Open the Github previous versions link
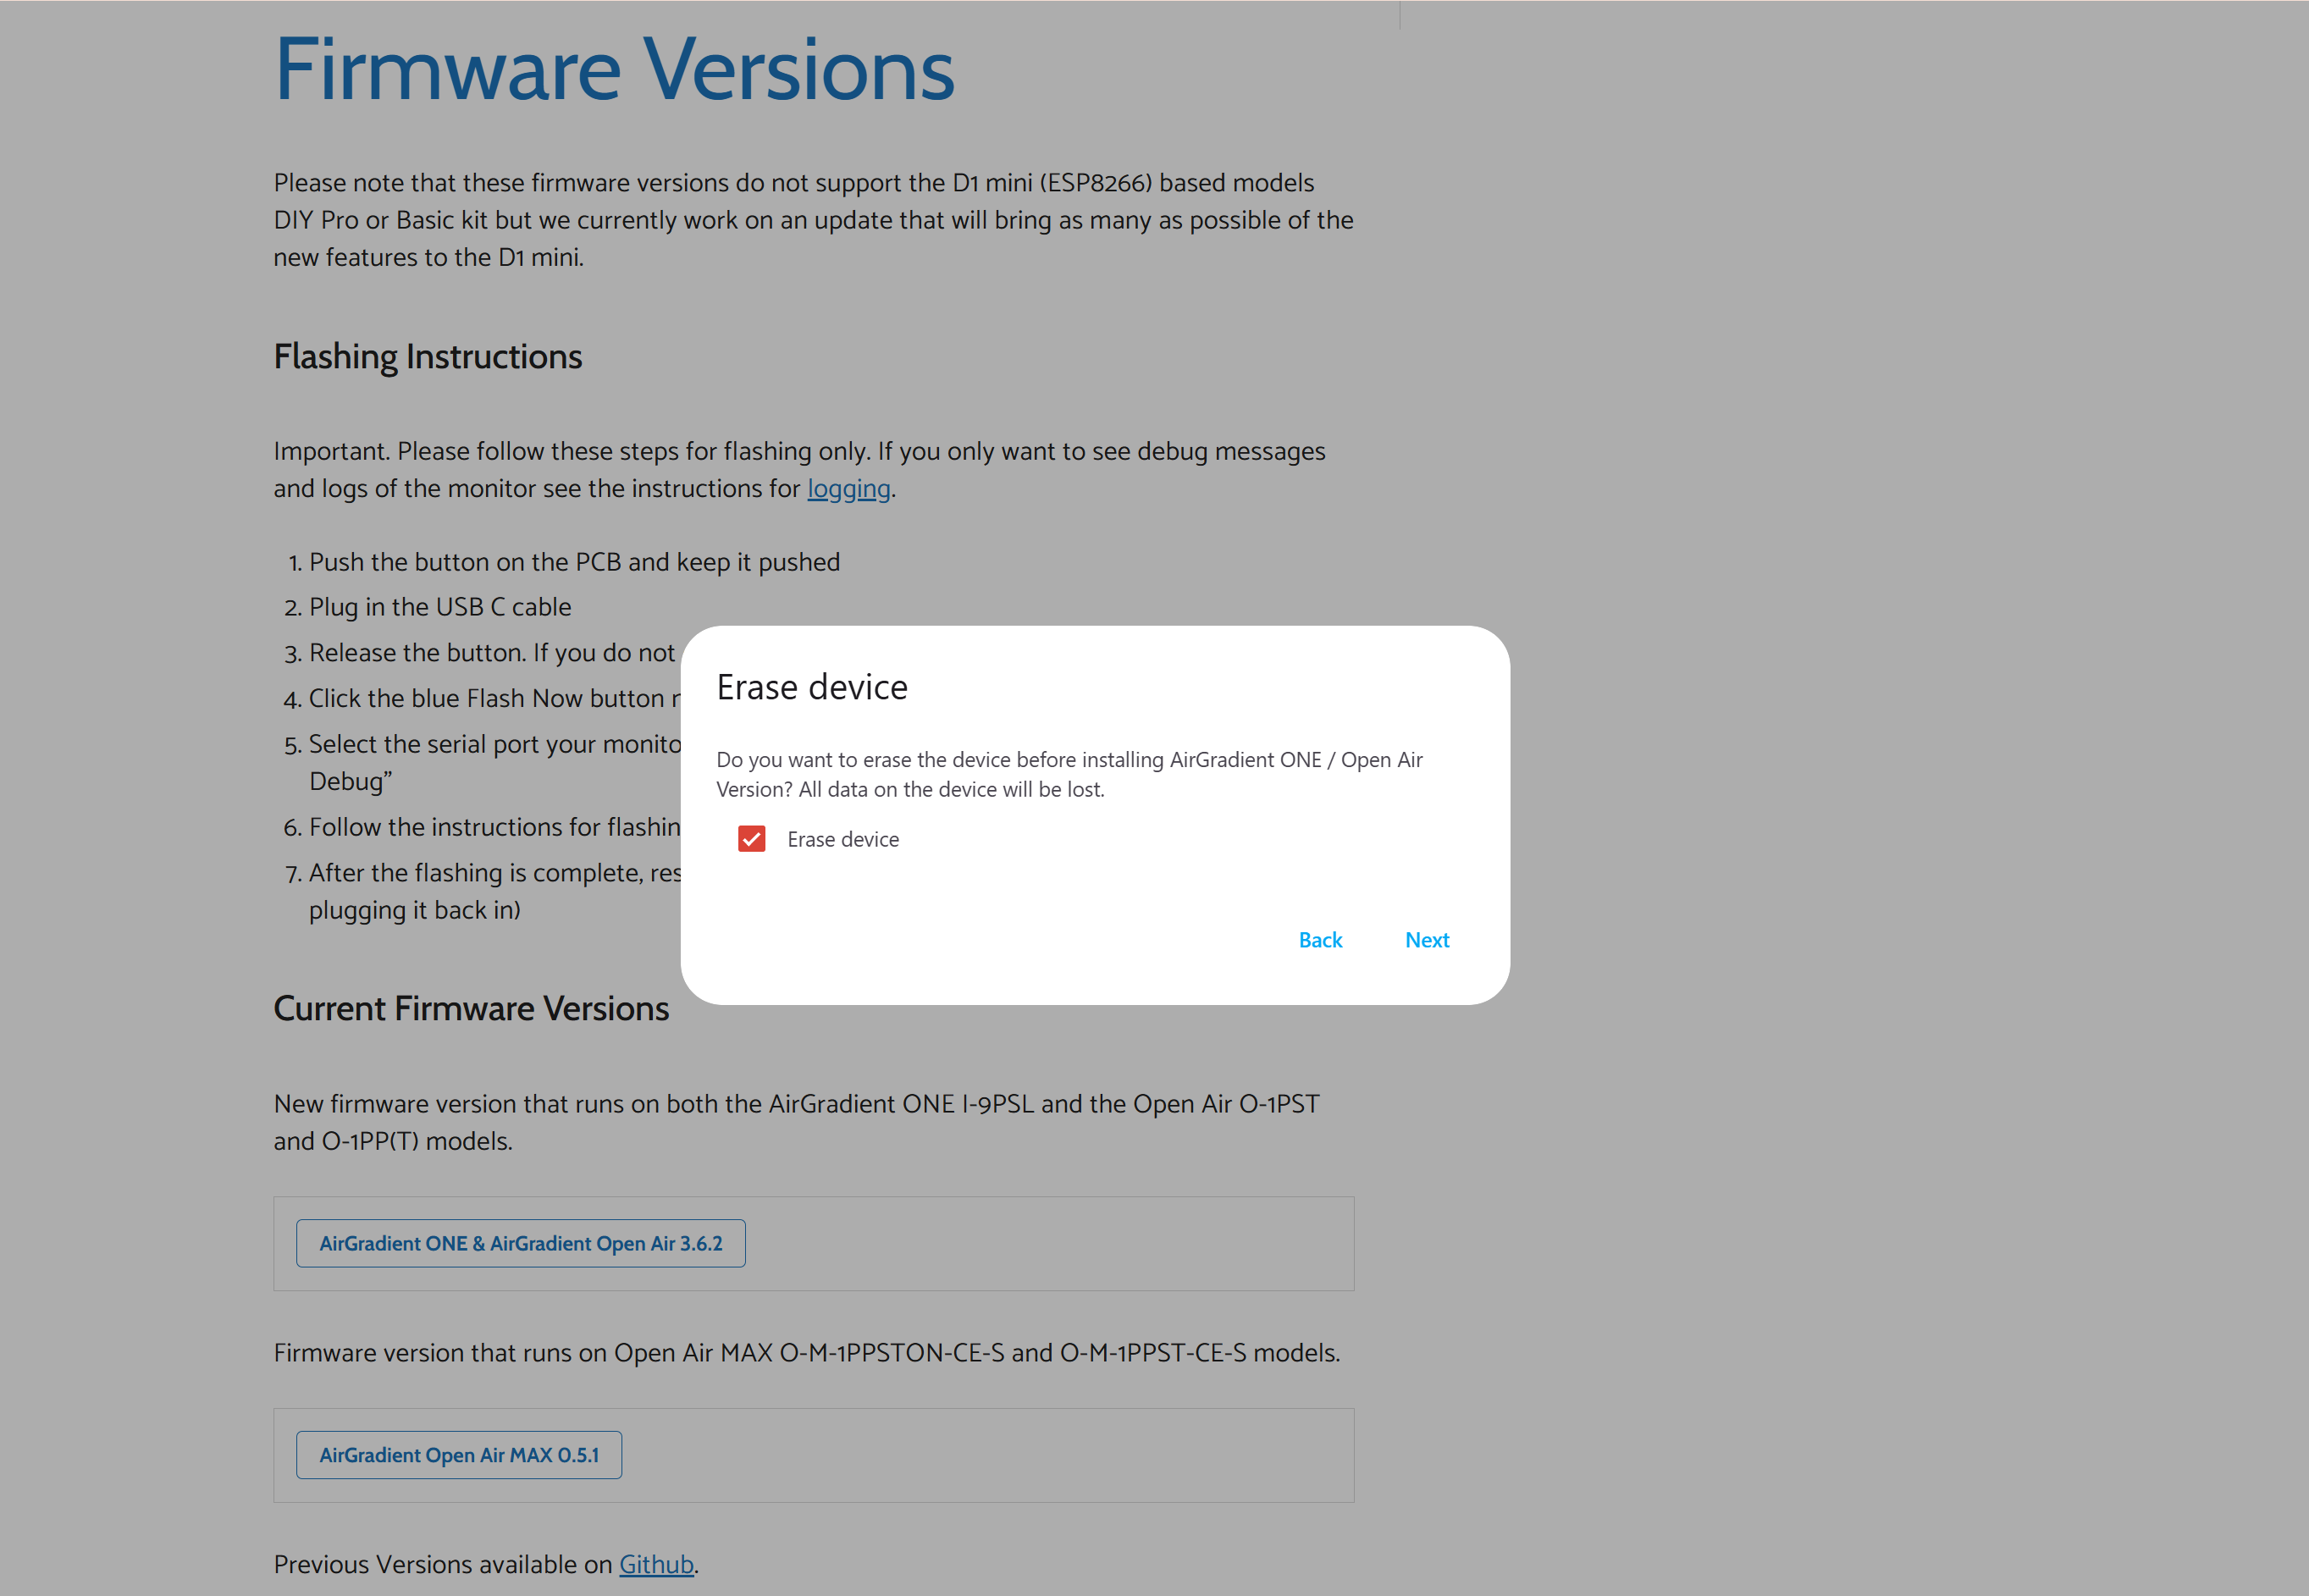 click(x=655, y=1564)
